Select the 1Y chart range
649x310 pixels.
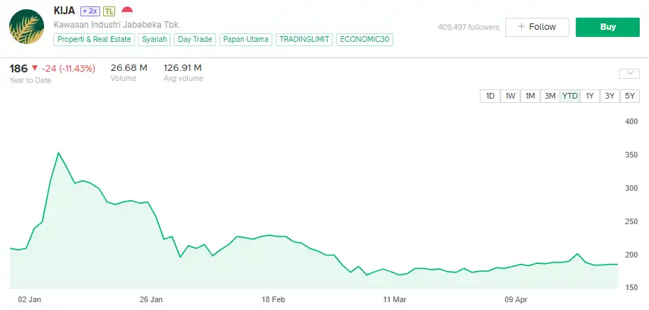[590, 96]
